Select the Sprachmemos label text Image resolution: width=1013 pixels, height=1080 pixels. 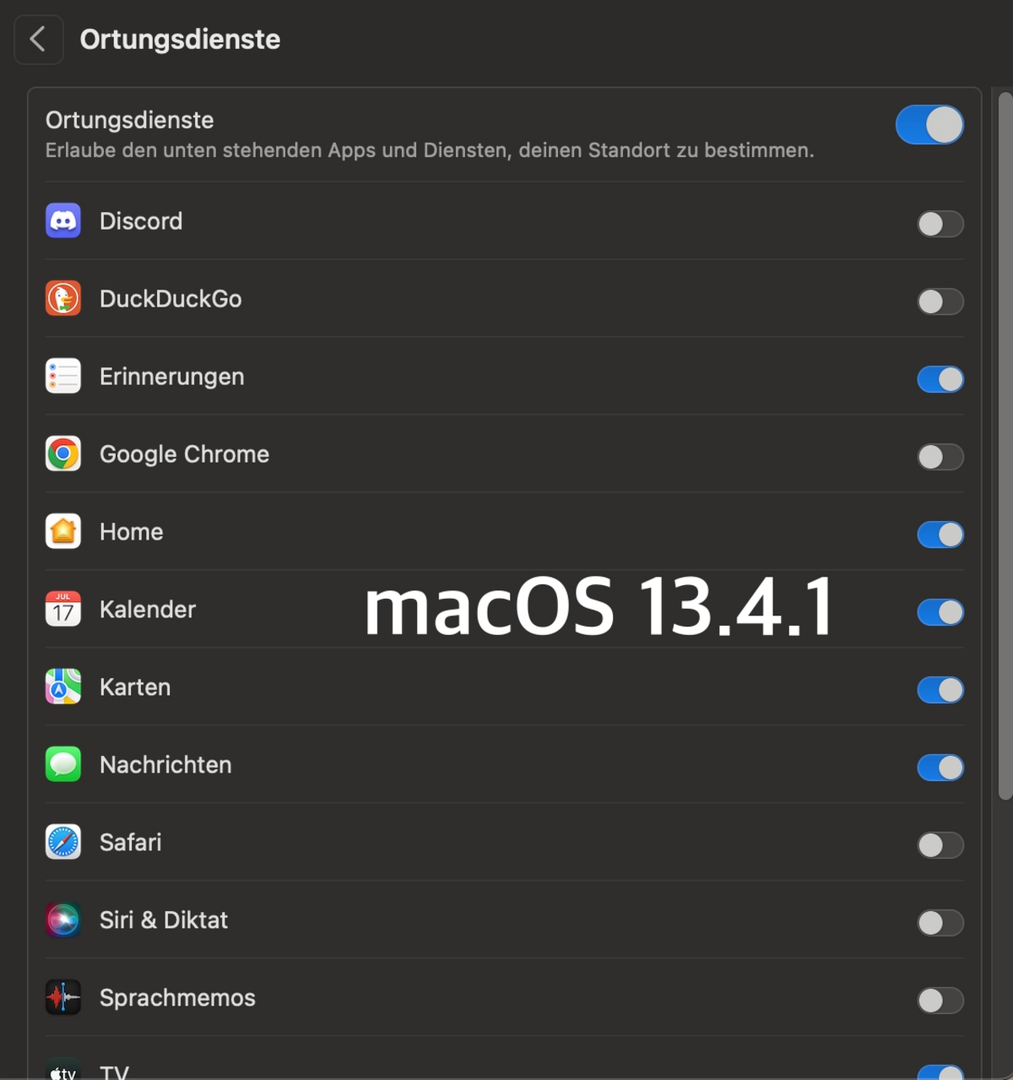click(177, 998)
